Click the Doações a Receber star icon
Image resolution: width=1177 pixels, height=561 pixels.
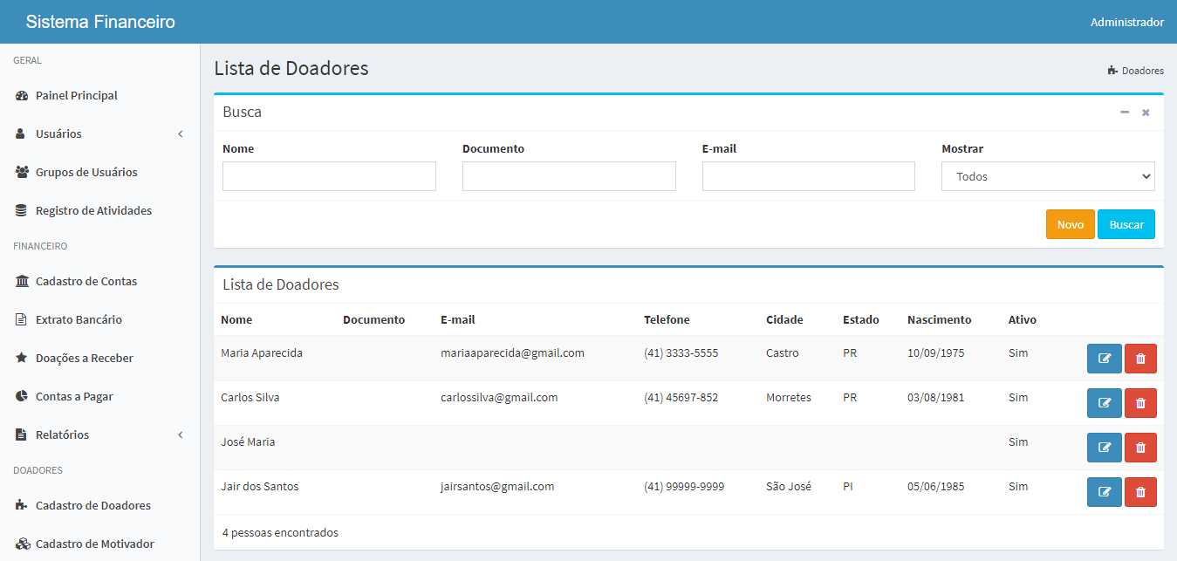tap(22, 359)
